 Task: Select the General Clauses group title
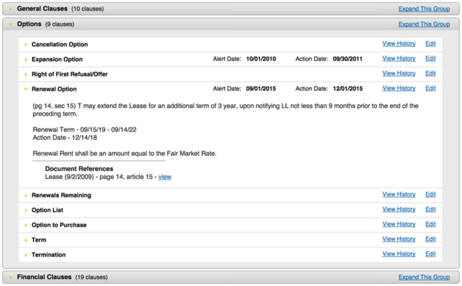coord(42,9)
